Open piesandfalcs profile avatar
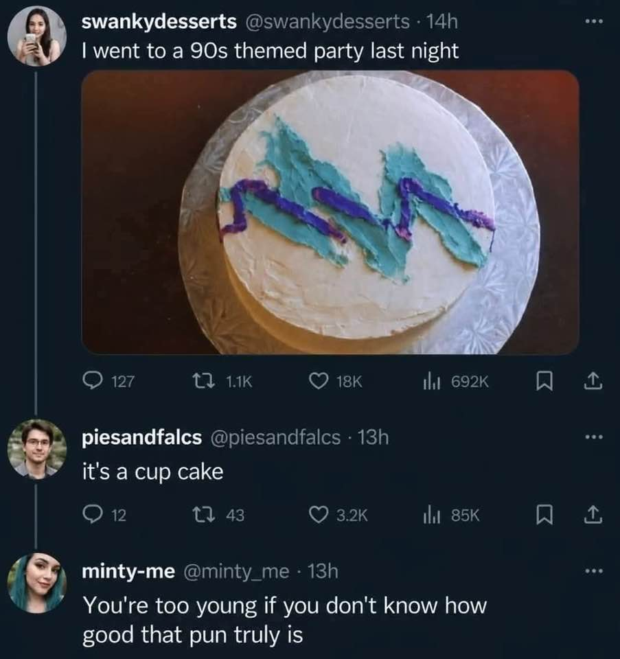This screenshot has height=659, width=620. tap(36, 449)
